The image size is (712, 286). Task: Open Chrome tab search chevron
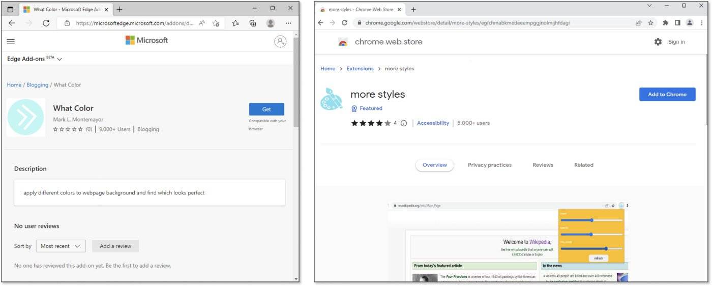tap(649, 6)
